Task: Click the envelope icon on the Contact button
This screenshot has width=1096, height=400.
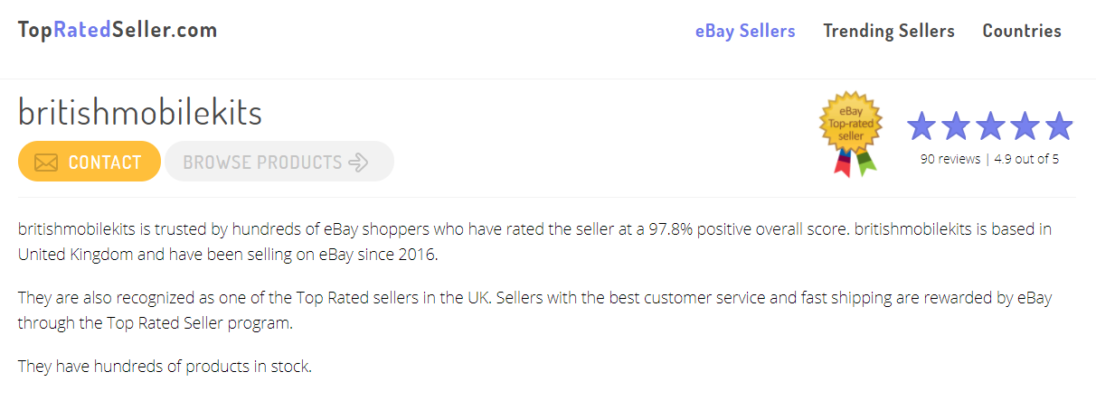Action: click(46, 163)
